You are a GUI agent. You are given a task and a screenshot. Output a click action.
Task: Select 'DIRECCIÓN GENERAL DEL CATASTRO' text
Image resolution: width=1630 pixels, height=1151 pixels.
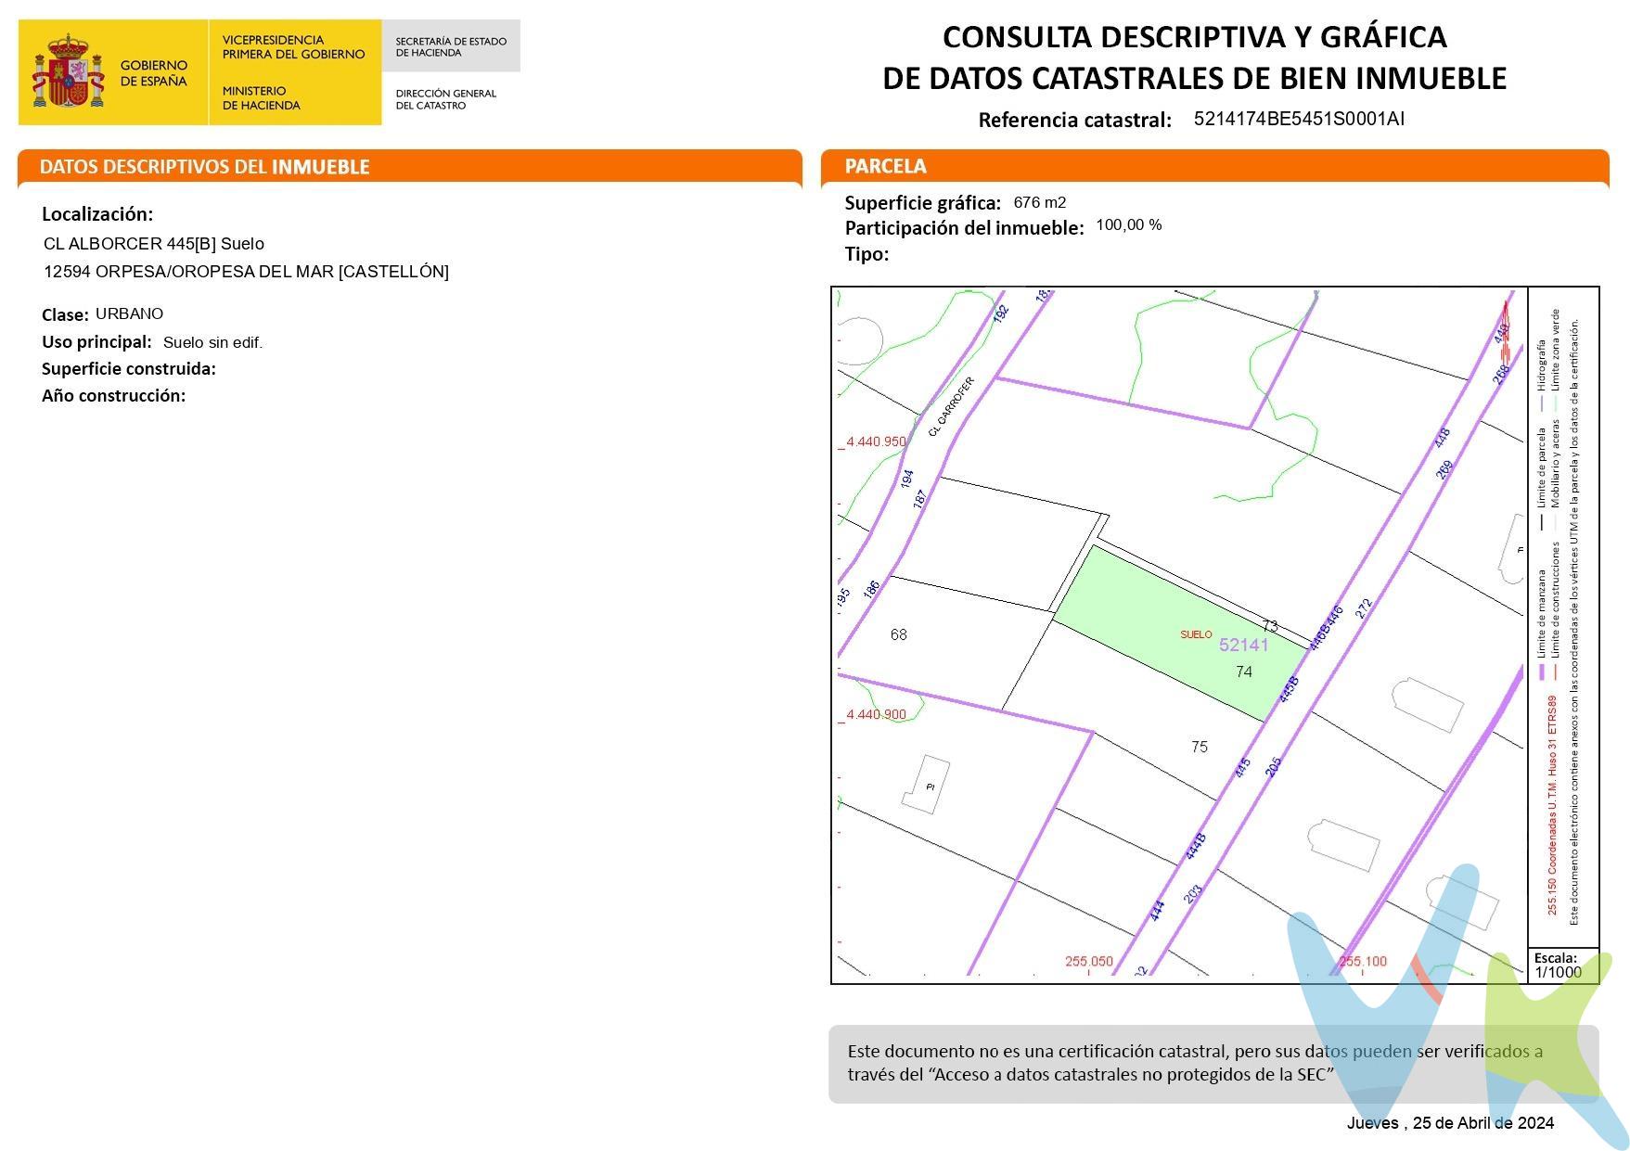(445, 99)
